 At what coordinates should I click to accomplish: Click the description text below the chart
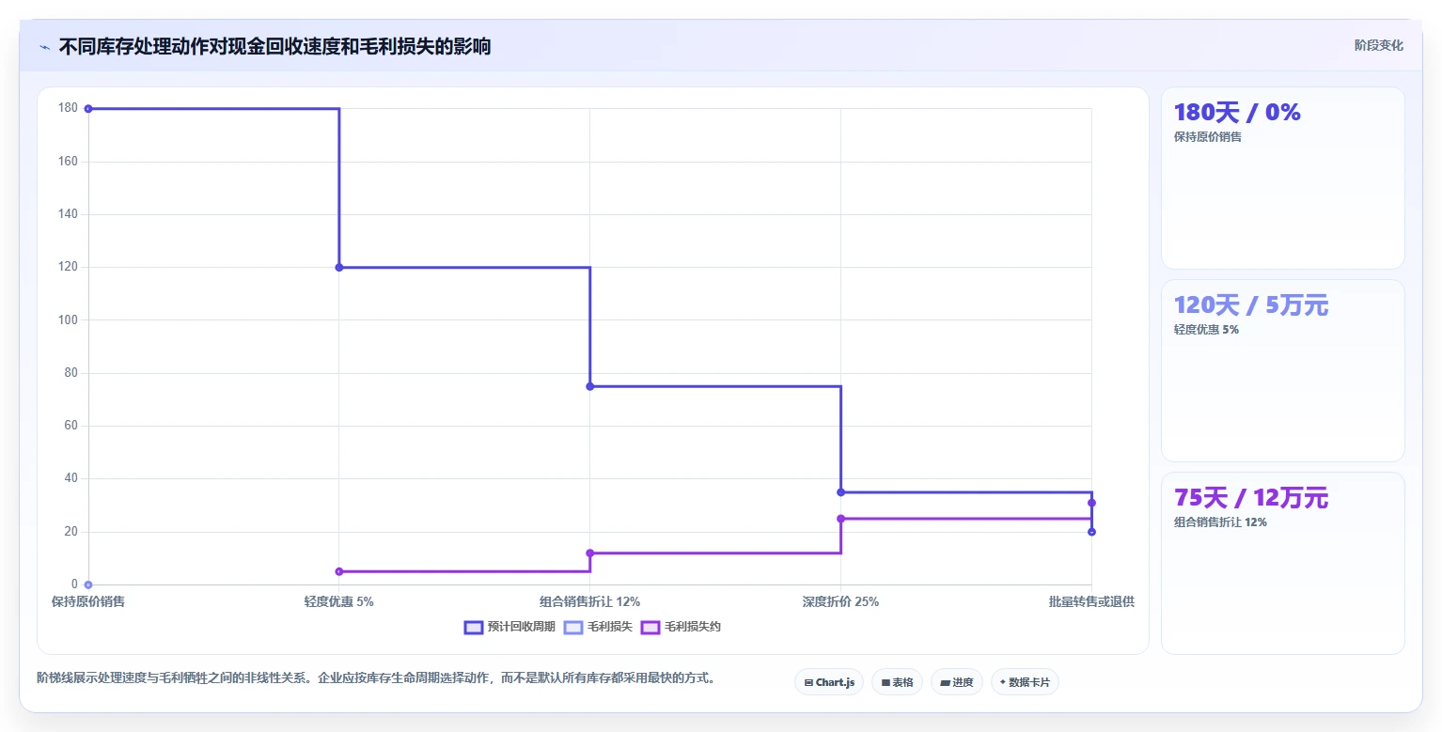376,677
